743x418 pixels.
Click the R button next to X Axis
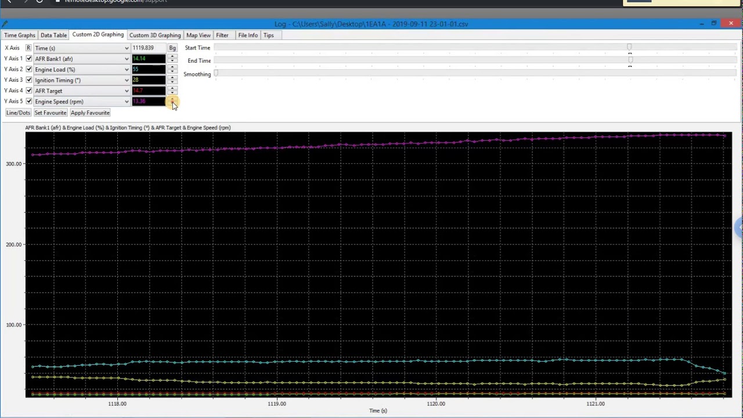pyautogui.click(x=28, y=48)
